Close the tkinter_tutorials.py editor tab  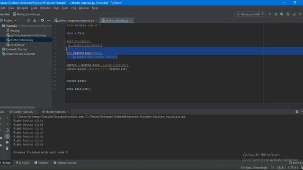(132, 20)
